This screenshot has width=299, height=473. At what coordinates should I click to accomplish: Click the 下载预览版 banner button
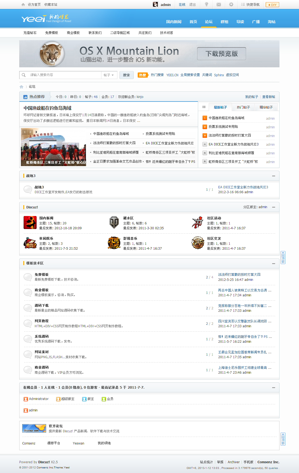click(221, 54)
